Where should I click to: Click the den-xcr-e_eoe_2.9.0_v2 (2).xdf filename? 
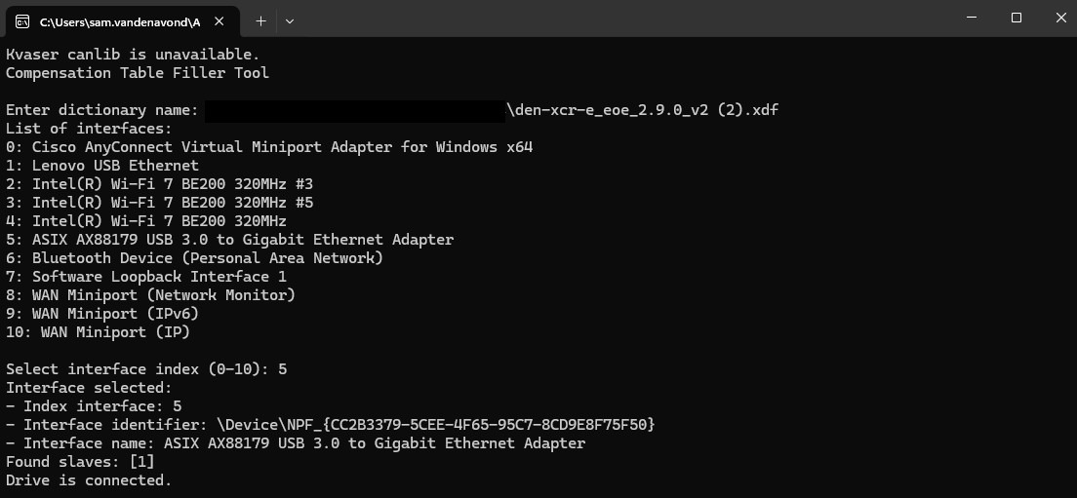[x=643, y=110]
